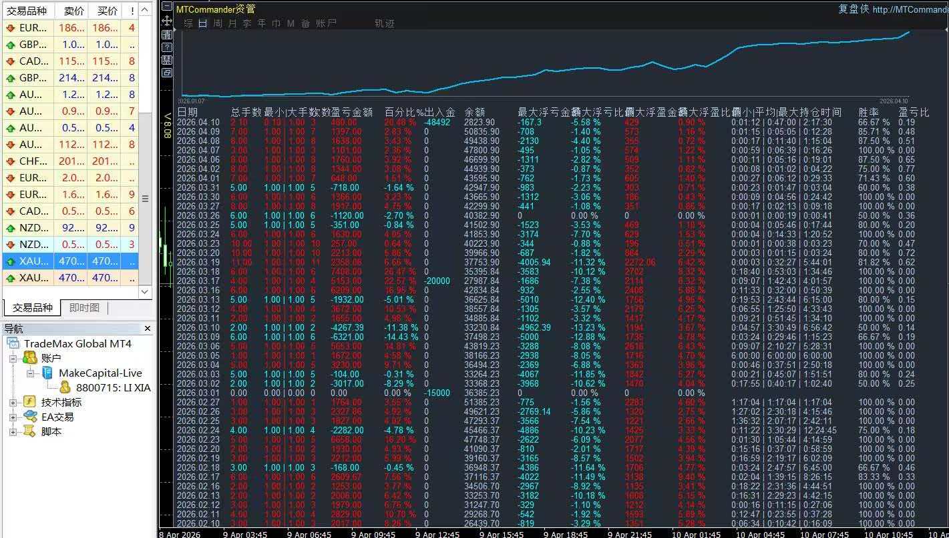Switch to the 即时图 tab
Screen dimensions: 949x538
tap(84, 307)
